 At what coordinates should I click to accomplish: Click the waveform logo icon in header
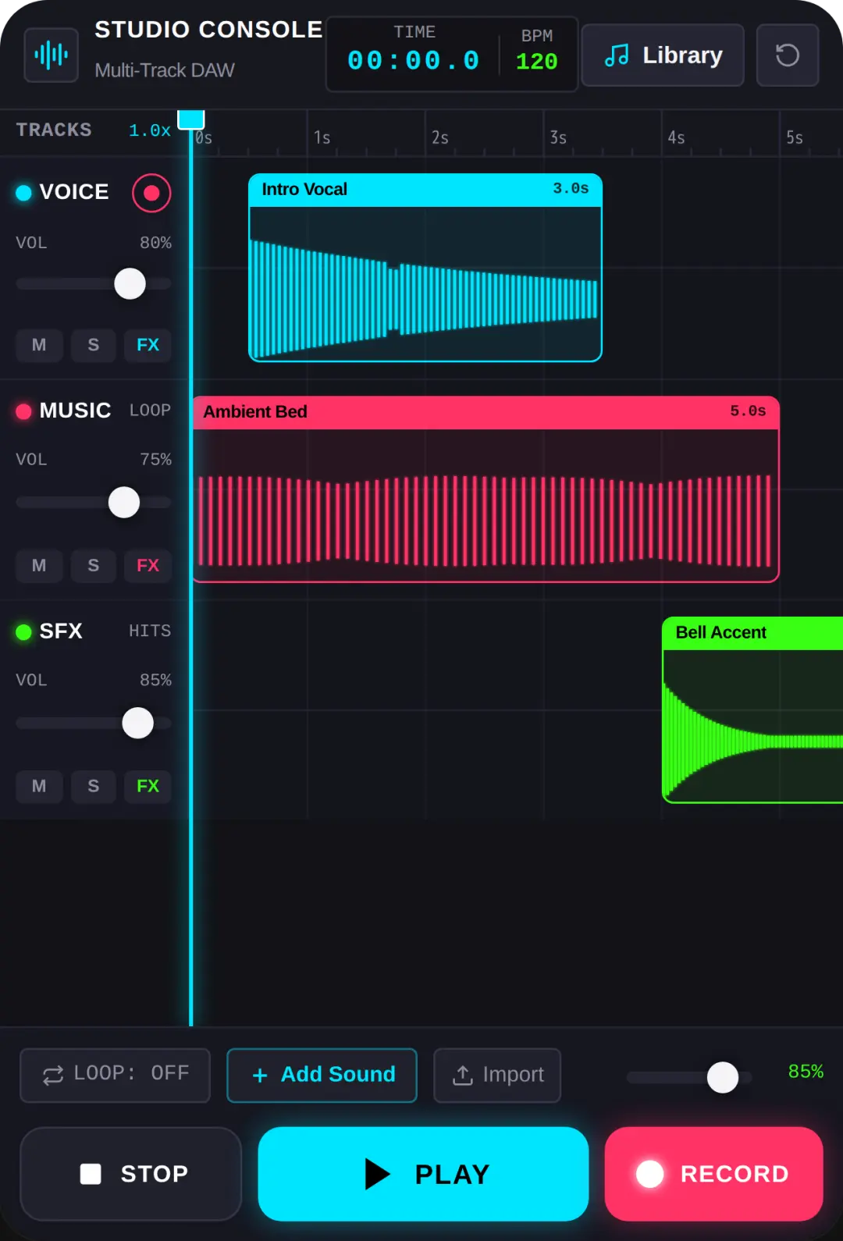51,55
